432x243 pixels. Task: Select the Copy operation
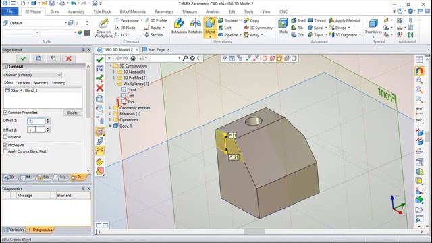pos(251,20)
